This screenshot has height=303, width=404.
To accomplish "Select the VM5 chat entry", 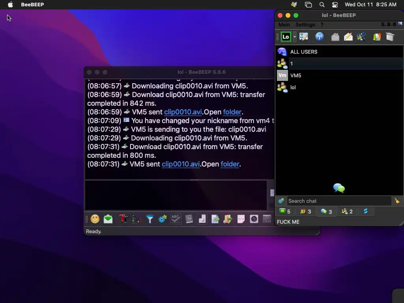I will click(x=340, y=75).
